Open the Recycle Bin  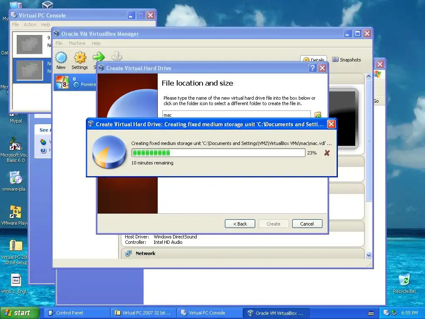point(404,284)
